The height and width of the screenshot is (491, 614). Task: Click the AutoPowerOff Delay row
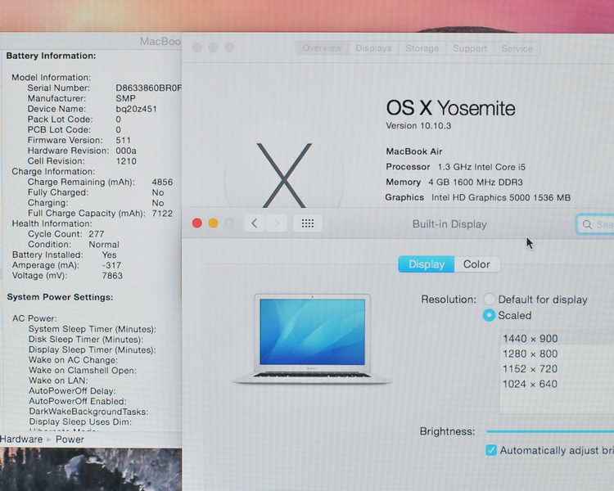coord(72,391)
